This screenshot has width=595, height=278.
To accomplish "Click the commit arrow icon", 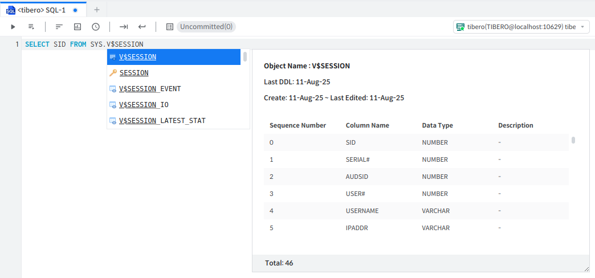I will pos(124,27).
